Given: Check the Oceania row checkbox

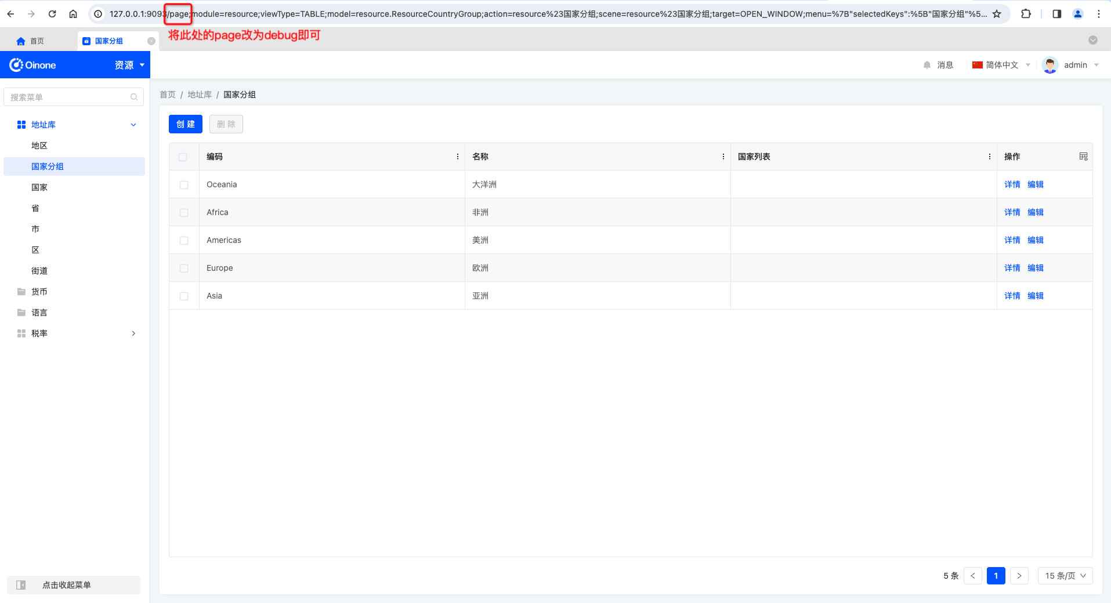Looking at the screenshot, I should (x=184, y=185).
